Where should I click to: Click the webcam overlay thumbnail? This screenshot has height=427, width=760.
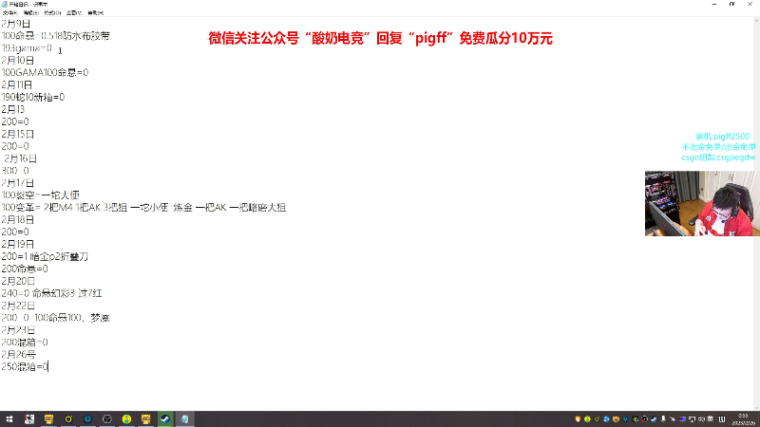click(700, 203)
